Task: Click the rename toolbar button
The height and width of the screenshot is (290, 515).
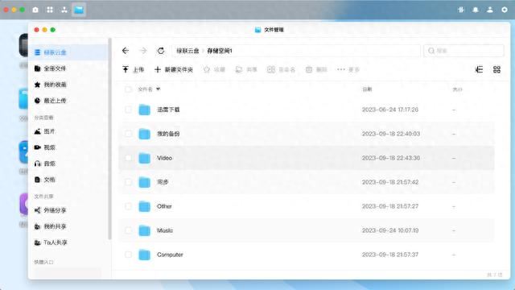Action: [x=281, y=69]
